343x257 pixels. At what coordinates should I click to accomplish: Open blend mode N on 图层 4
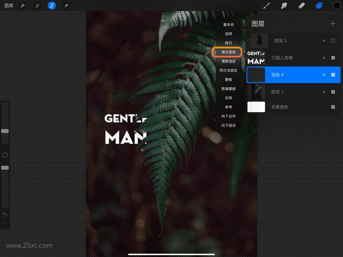click(324, 75)
